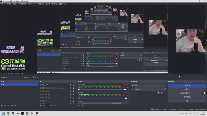Show the 微信图片 jpg source via eye icon

tap(70, 88)
